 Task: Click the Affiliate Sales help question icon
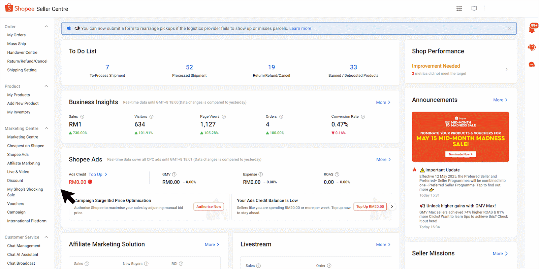pyautogui.click(x=87, y=264)
